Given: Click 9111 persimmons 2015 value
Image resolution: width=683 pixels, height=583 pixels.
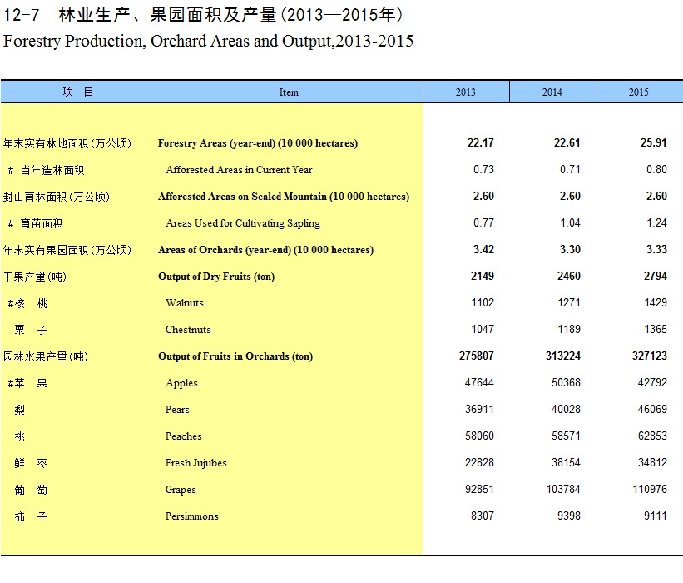Looking at the screenshot, I should 656,516.
